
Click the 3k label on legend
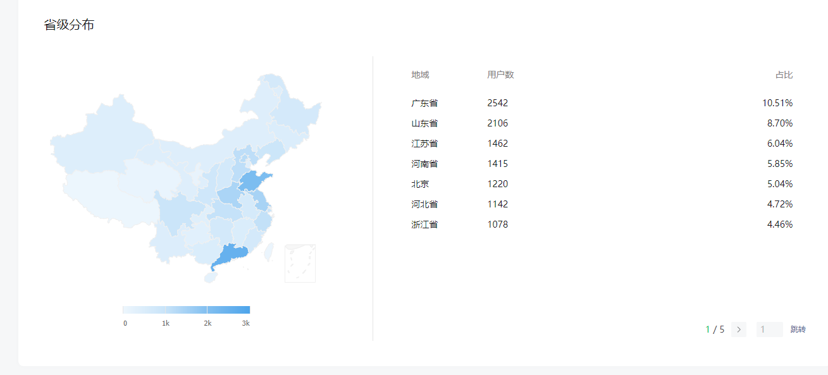246,323
